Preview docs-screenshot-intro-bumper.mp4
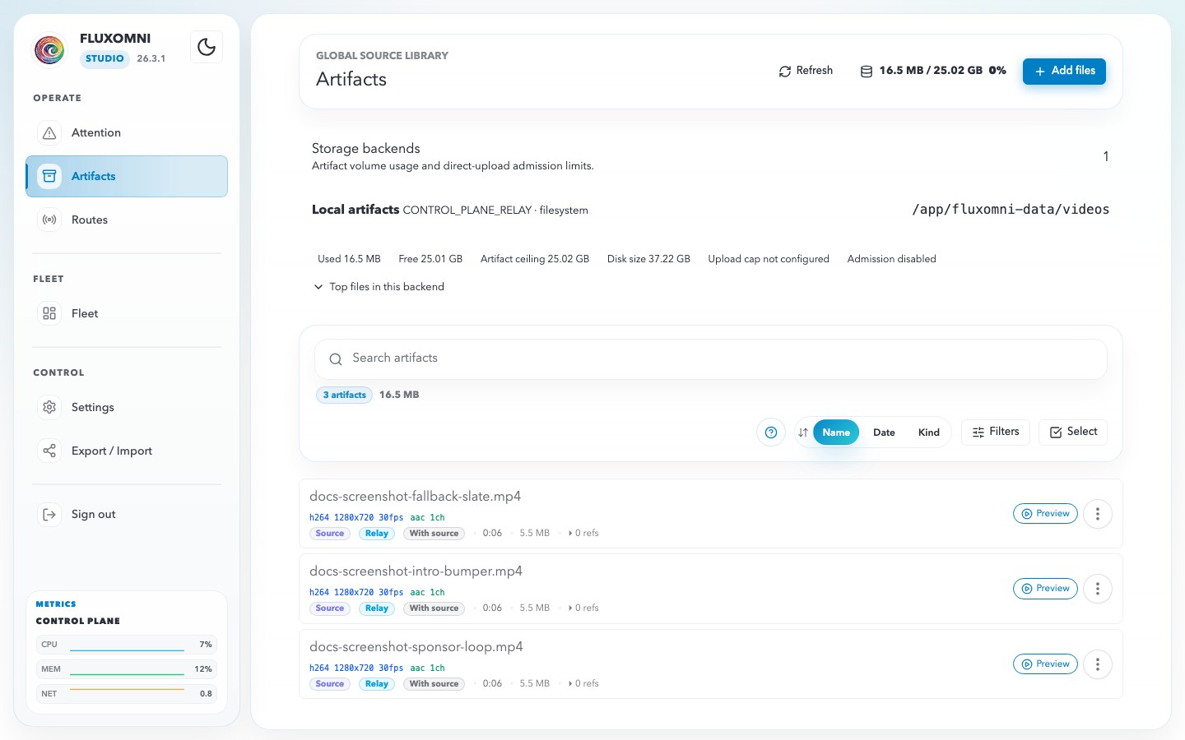Image resolution: width=1185 pixels, height=740 pixels. click(x=1045, y=589)
